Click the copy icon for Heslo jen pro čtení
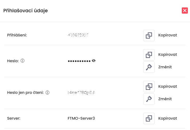Screen dimensions: 190x130 pos(149,87)
